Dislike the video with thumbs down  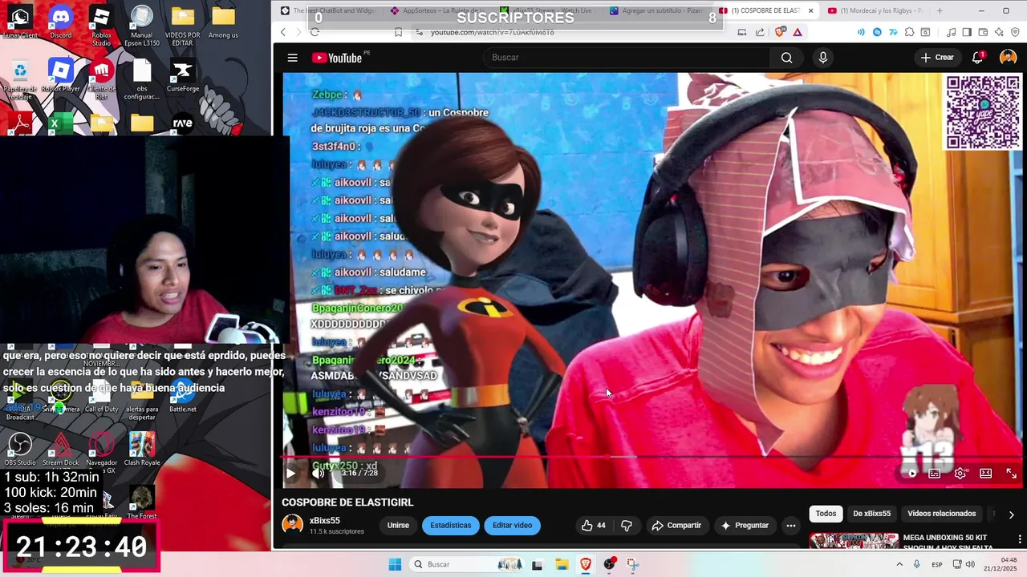[x=626, y=526]
